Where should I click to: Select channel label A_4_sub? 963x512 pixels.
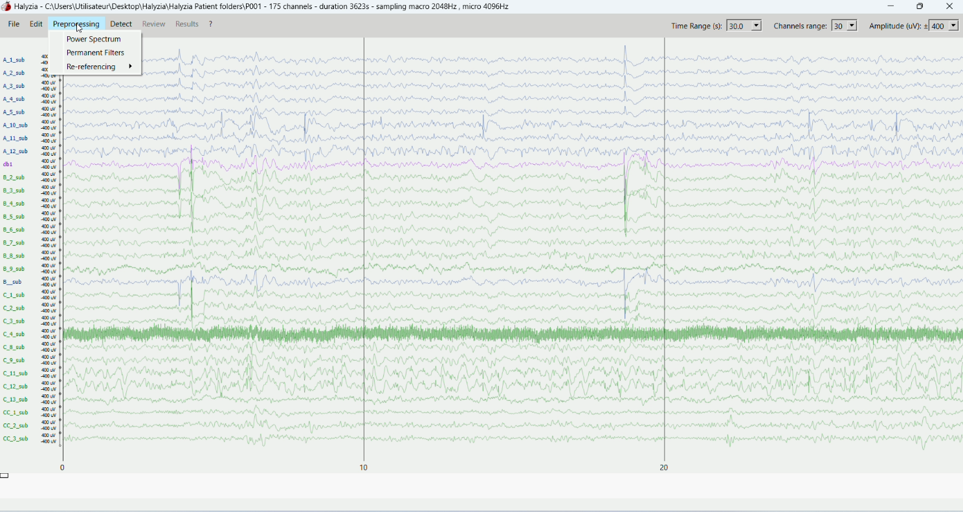click(x=14, y=99)
